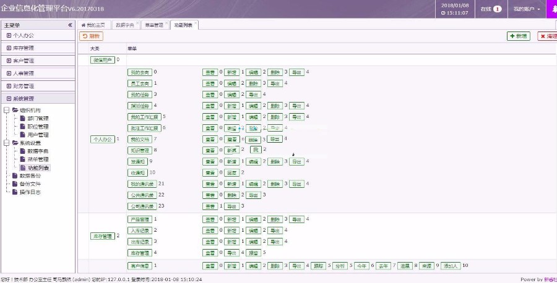This screenshot has height=283, width=557.
Task: Click the 收通知 menu button
Action: [137, 173]
